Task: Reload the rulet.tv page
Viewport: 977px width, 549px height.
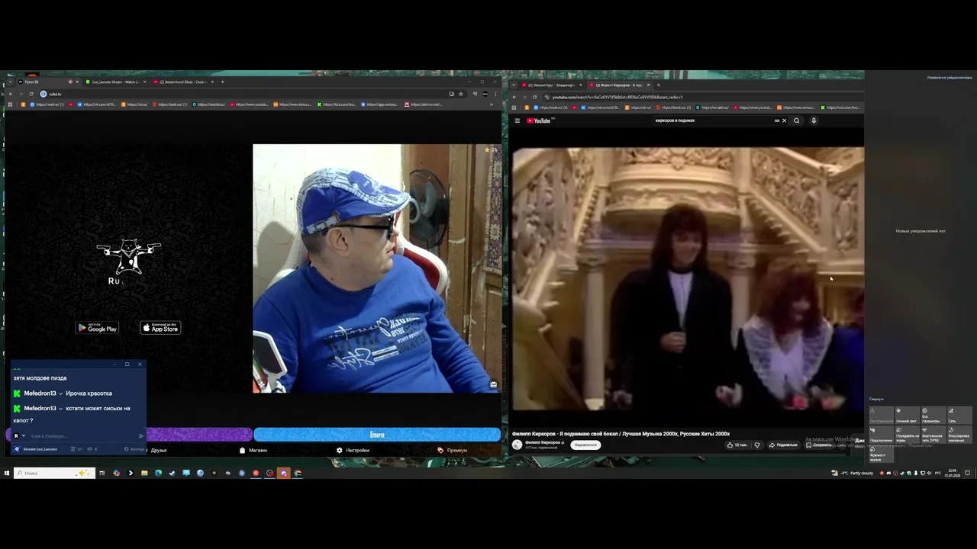Action: (31, 94)
